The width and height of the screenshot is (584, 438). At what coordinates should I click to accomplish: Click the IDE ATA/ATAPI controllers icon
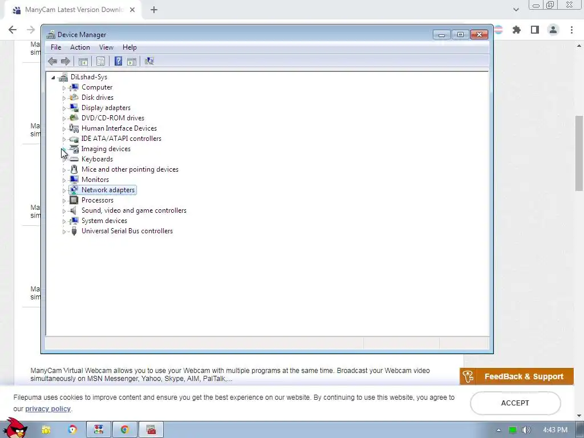74,139
